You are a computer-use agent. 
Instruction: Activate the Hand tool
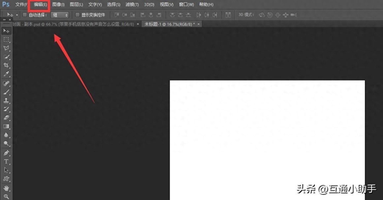tap(6, 188)
